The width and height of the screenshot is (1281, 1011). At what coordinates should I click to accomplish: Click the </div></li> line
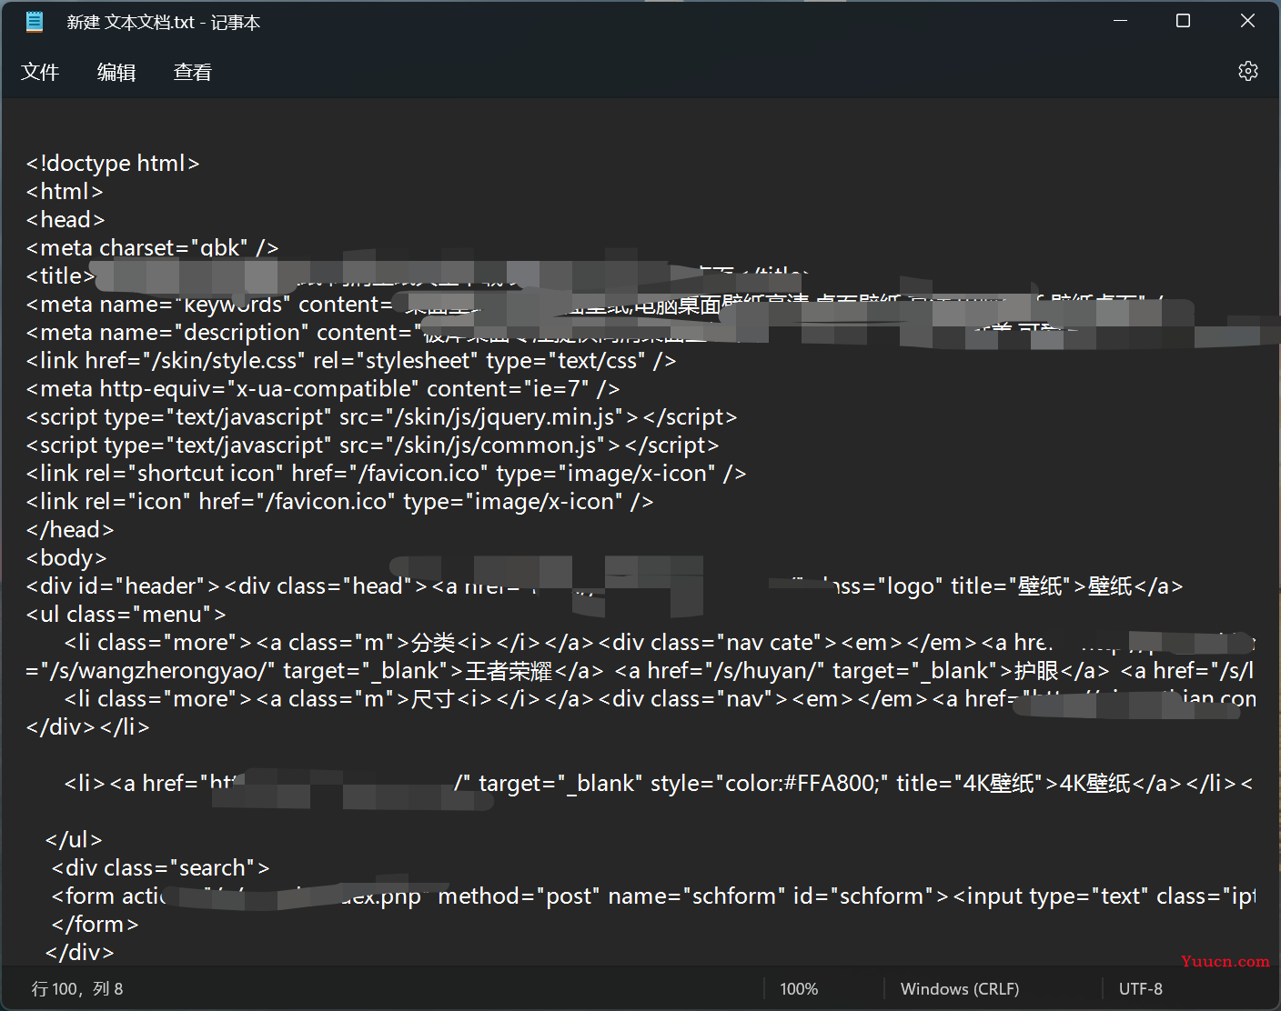(x=87, y=726)
